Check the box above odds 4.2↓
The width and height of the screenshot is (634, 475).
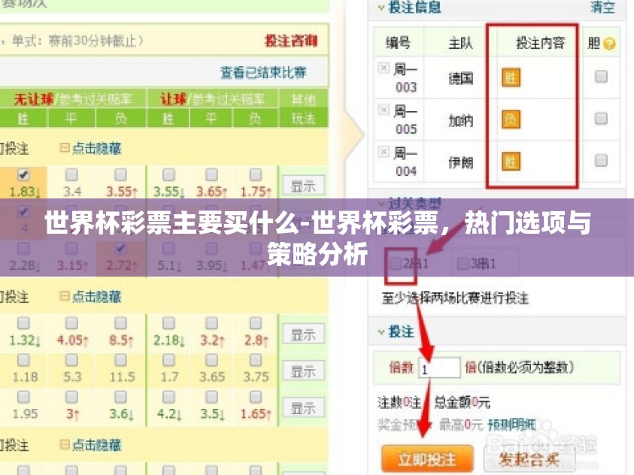point(168,397)
